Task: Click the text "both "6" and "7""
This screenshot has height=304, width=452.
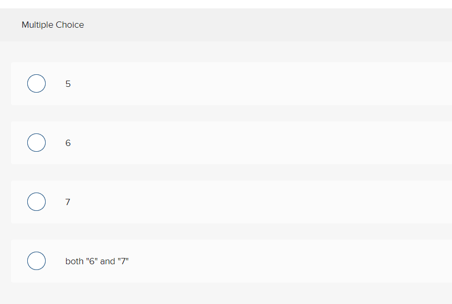Action: tap(98, 261)
